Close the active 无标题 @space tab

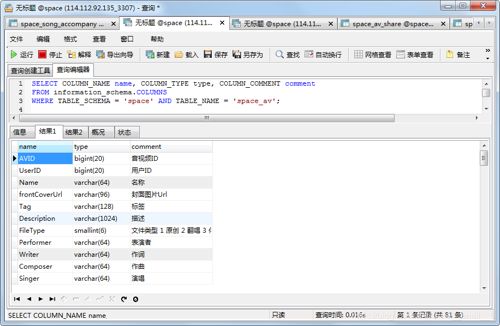222,23
